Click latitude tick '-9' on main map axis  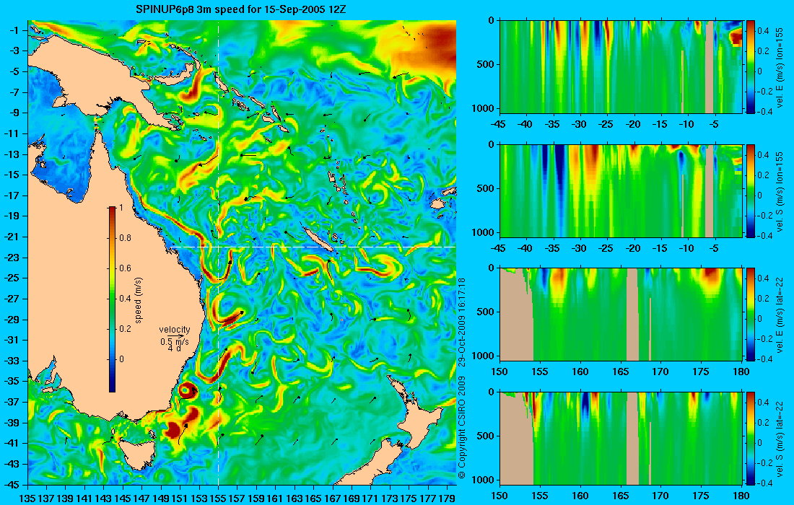14,113
